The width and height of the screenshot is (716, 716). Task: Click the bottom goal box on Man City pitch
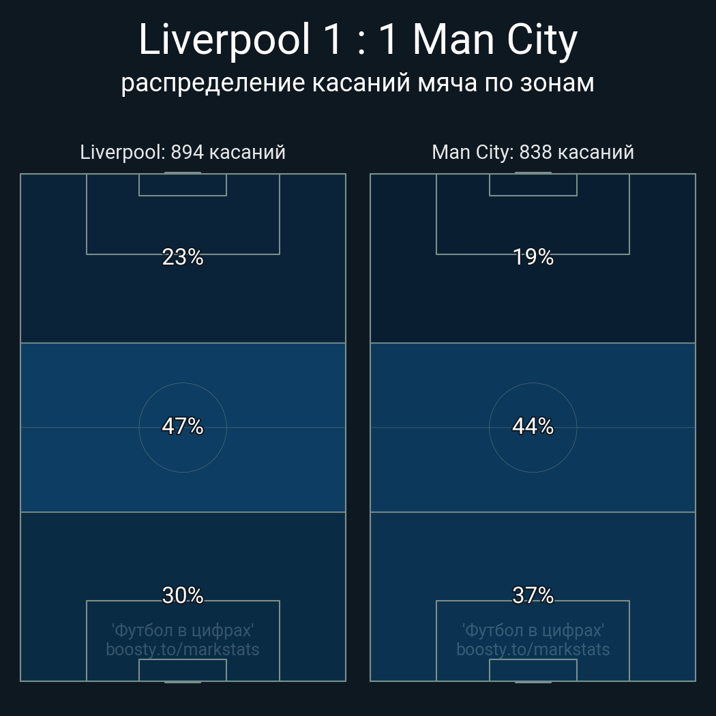[x=533, y=670]
